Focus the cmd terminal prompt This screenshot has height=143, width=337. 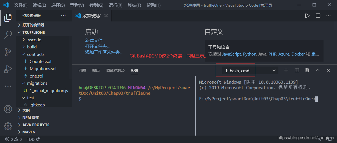click(x=259, y=99)
